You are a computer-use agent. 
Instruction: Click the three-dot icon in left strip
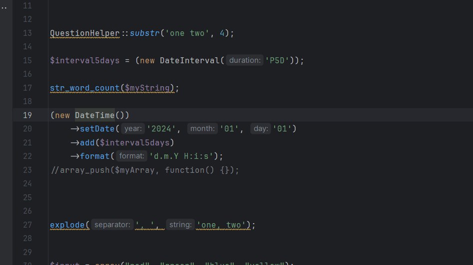(x=4, y=8)
